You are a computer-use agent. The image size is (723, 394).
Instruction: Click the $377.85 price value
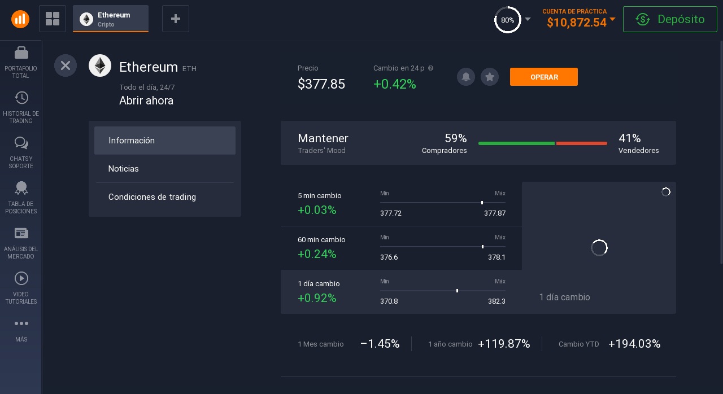tap(321, 84)
